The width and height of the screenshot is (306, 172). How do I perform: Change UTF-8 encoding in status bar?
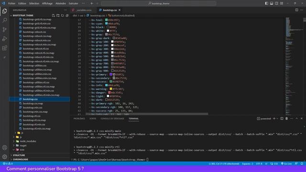tap(259, 163)
